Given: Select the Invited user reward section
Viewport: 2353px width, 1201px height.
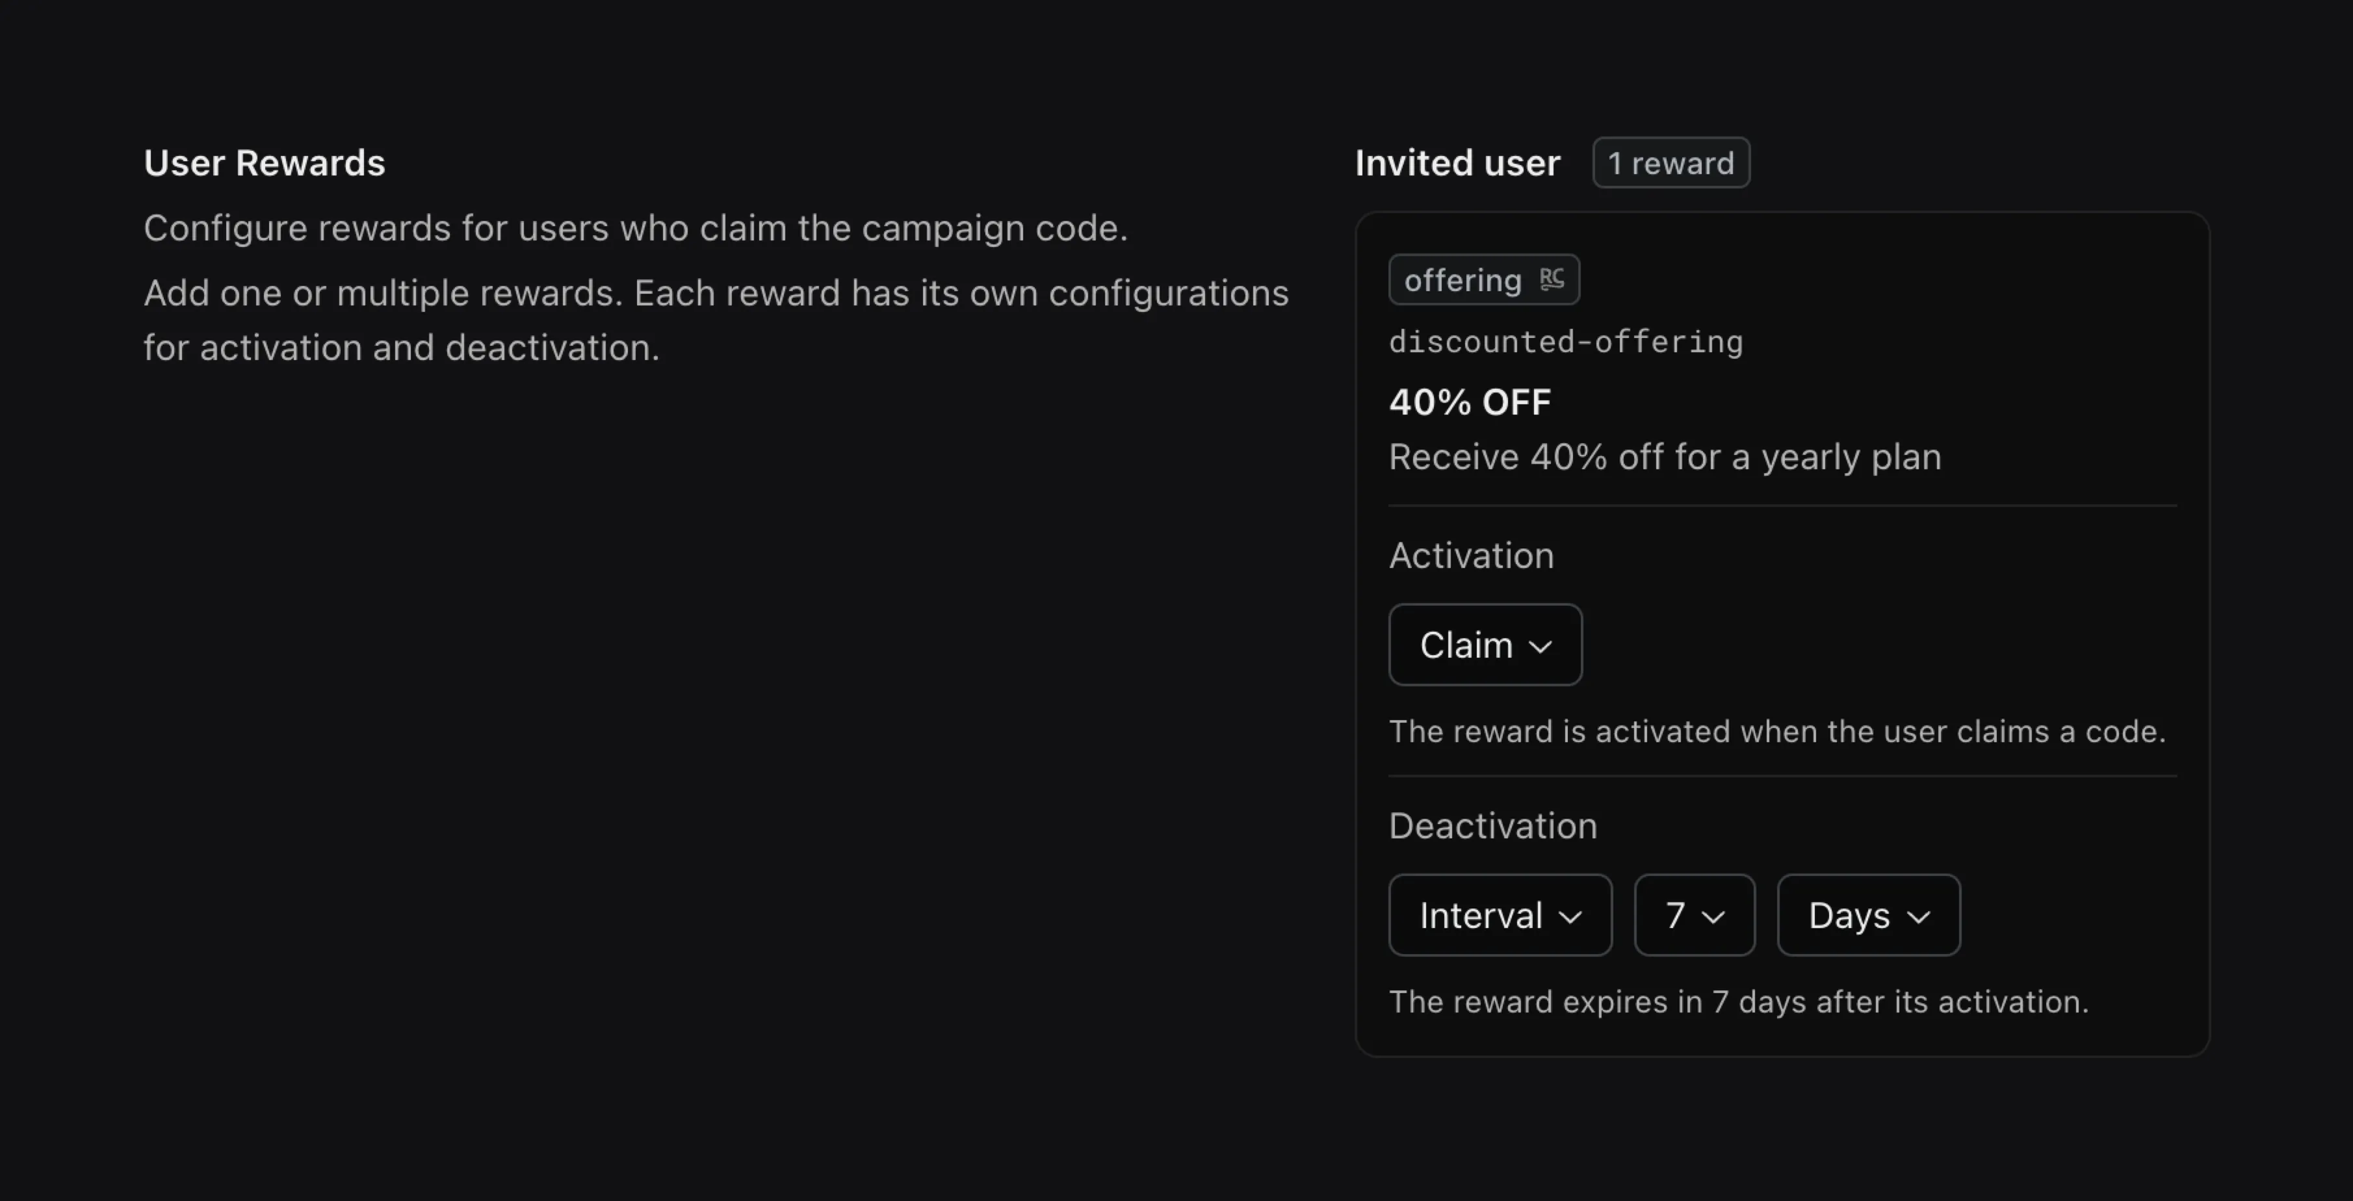Looking at the screenshot, I should pyautogui.click(x=1457, y=162).
